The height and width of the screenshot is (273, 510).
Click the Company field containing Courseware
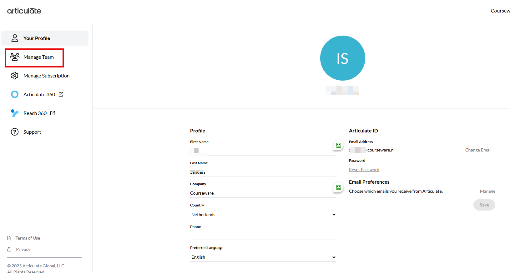point(263,193)
